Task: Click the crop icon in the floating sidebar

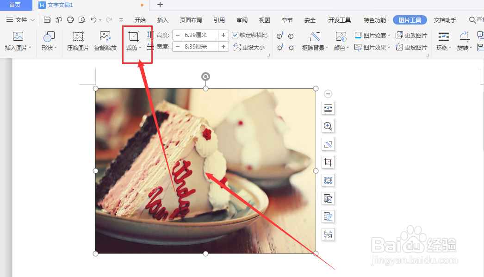Action: click(328, 162)
